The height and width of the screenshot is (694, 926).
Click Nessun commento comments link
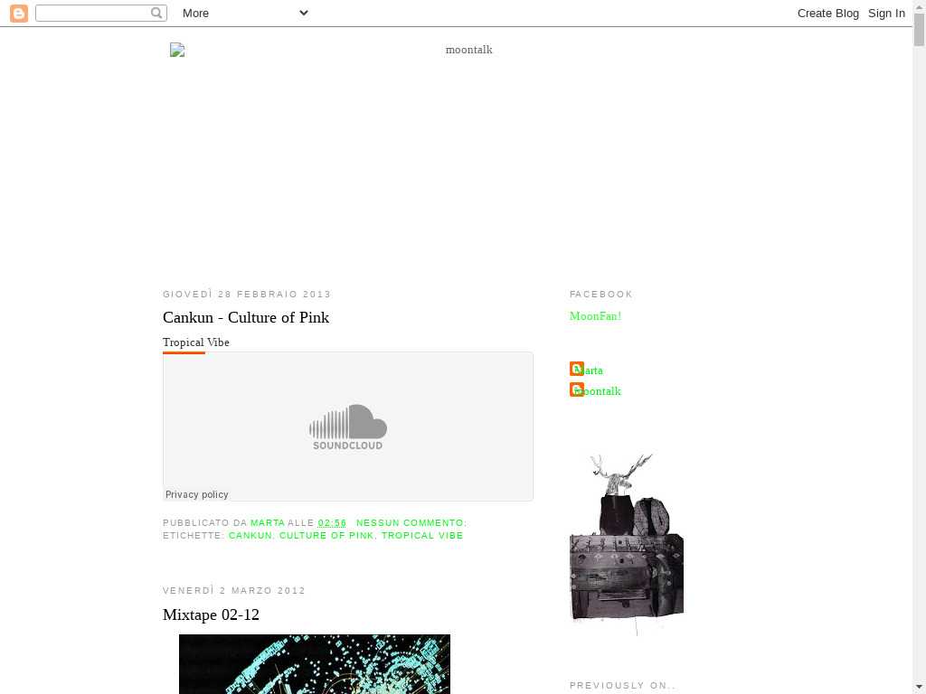click(411, 523)
